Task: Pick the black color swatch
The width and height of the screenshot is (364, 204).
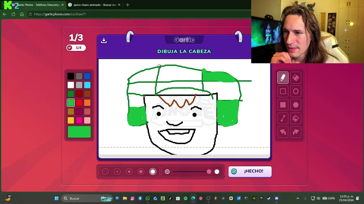Action: tap(71, 76)
